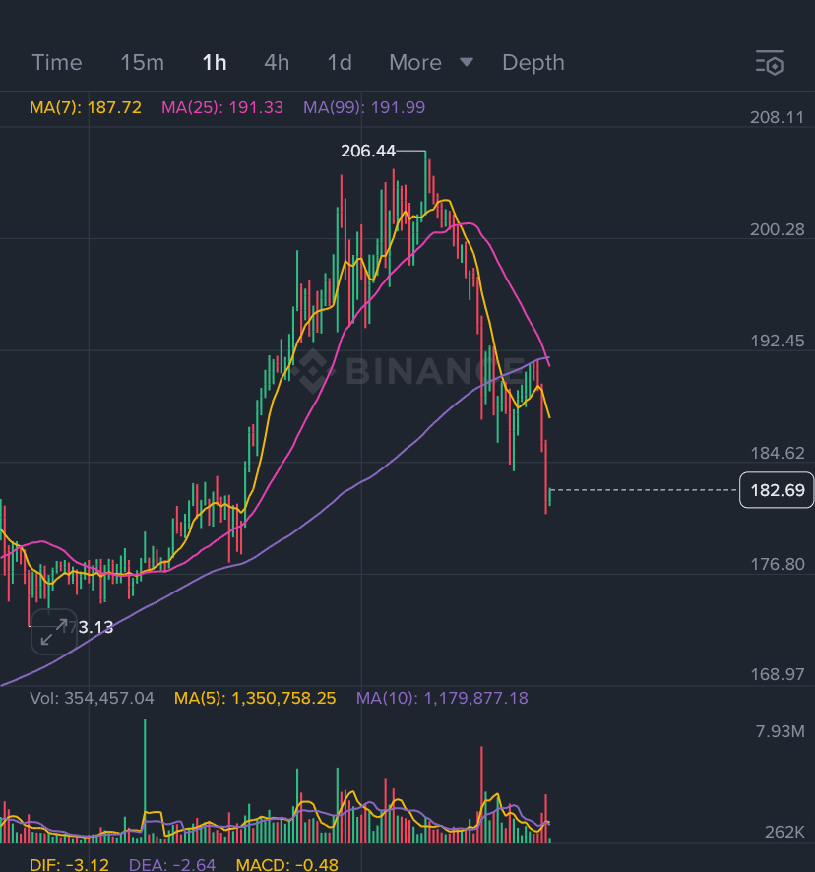Click the current price tag 182.69

777,490
